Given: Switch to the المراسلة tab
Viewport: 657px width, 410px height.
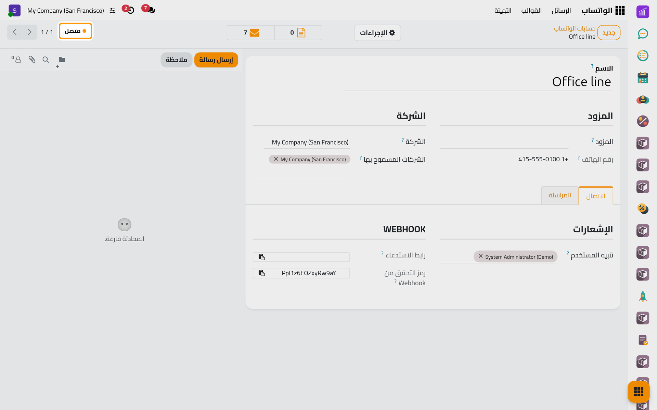Looking at the screenshot, I should tap(559, 195).
